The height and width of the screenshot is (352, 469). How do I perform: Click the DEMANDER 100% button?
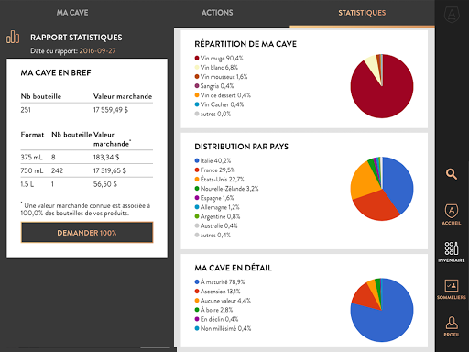(x=87, y=233)
